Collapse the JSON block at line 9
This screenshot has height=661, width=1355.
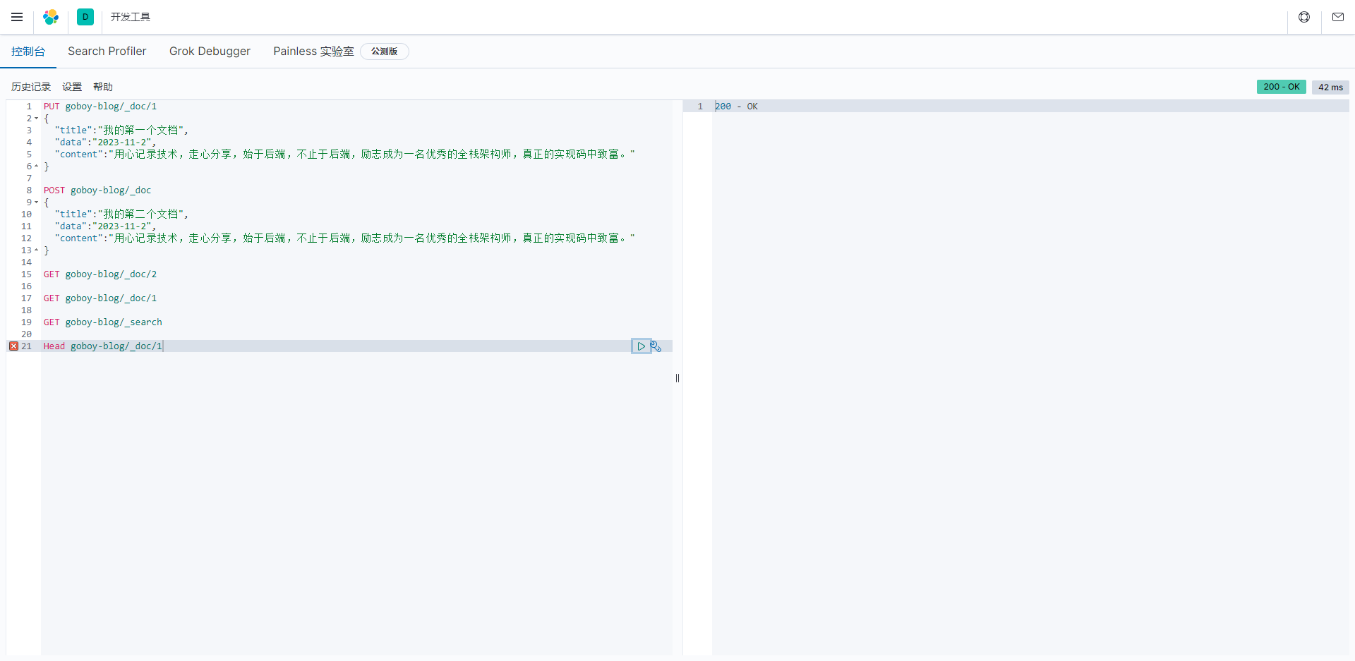[37, 202]
